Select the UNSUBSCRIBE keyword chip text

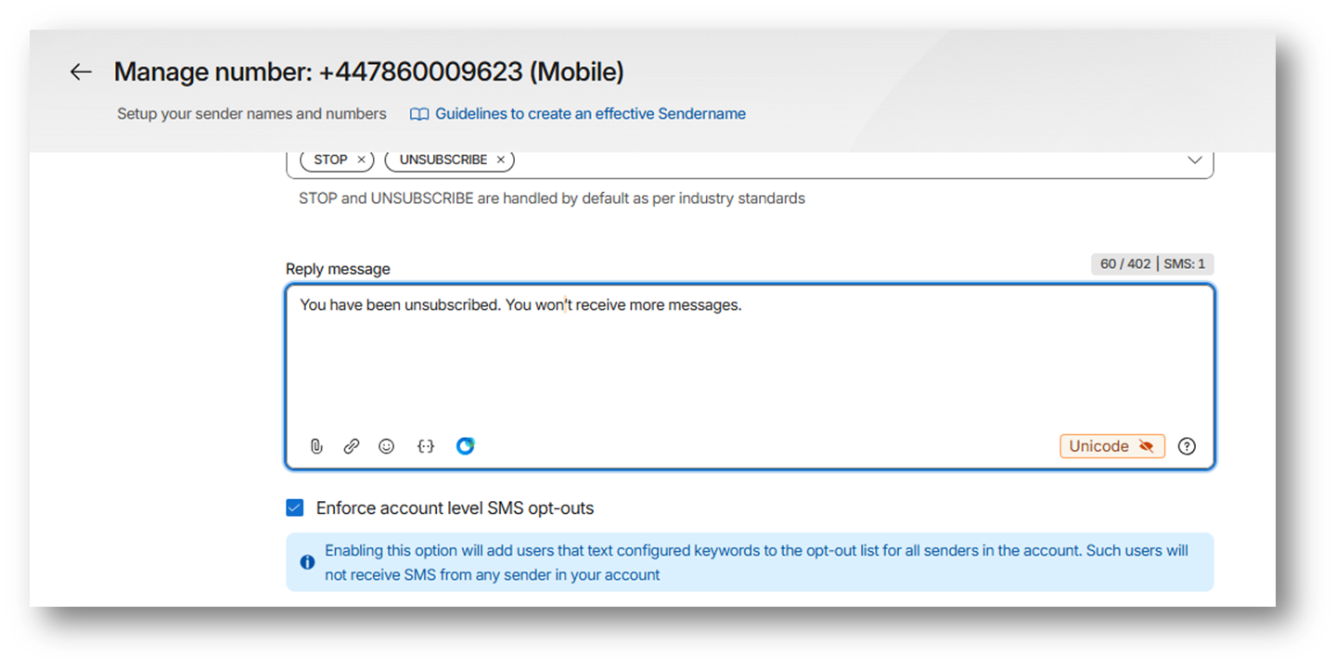point(443,160)
